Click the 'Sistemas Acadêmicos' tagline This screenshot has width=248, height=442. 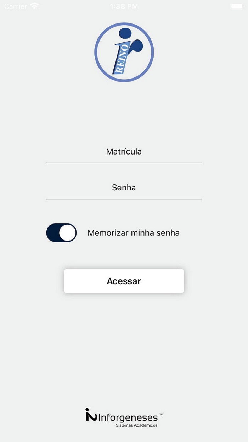click(x=137, y=425)
